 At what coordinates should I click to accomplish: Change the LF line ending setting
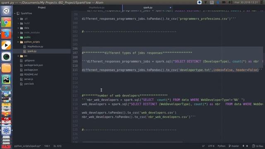203,146
